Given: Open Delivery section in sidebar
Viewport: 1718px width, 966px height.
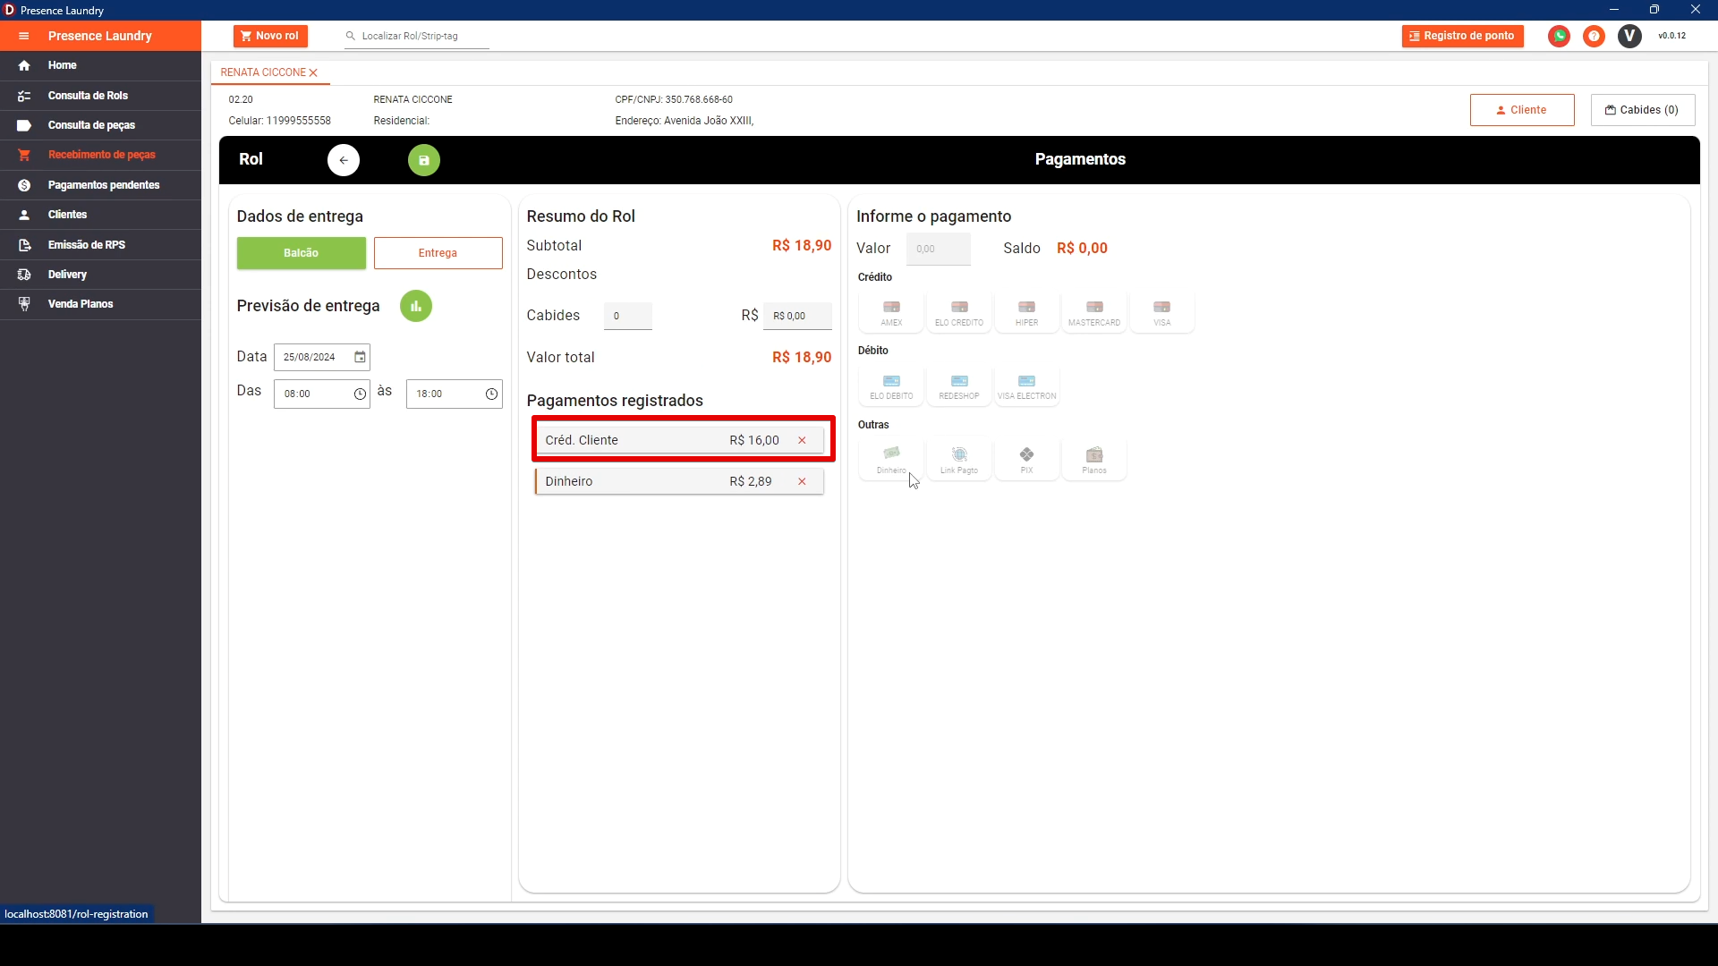Looking at the screenshot, I should [100, 275].
